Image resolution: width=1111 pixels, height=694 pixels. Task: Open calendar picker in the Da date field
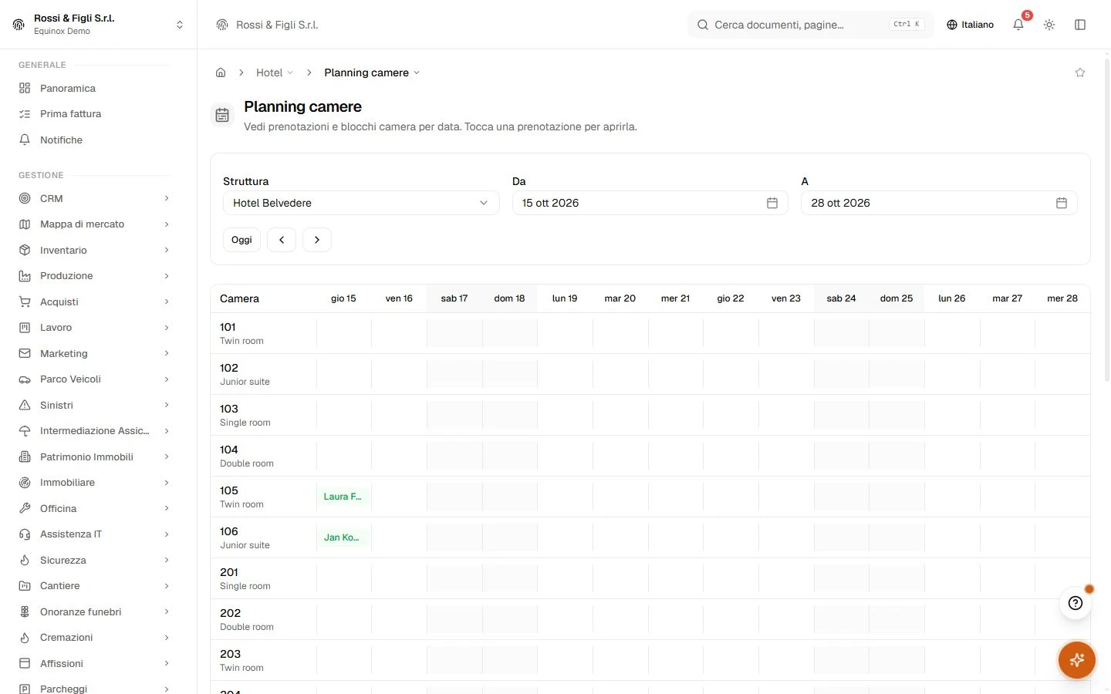pos(772,203)
